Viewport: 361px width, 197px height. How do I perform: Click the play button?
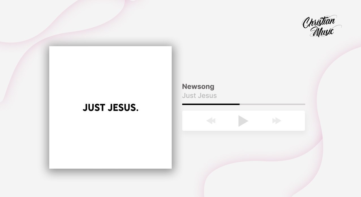click(x=243, y=121)
